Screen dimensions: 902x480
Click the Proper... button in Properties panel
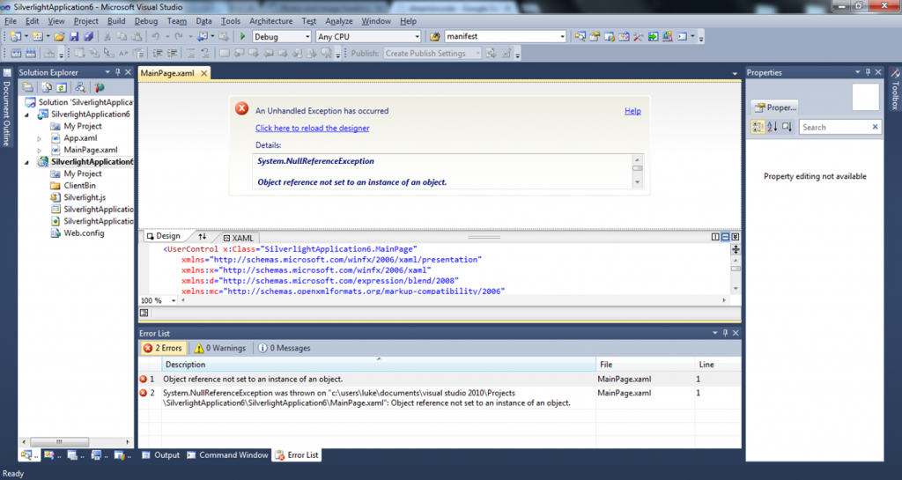coord(775,107)
